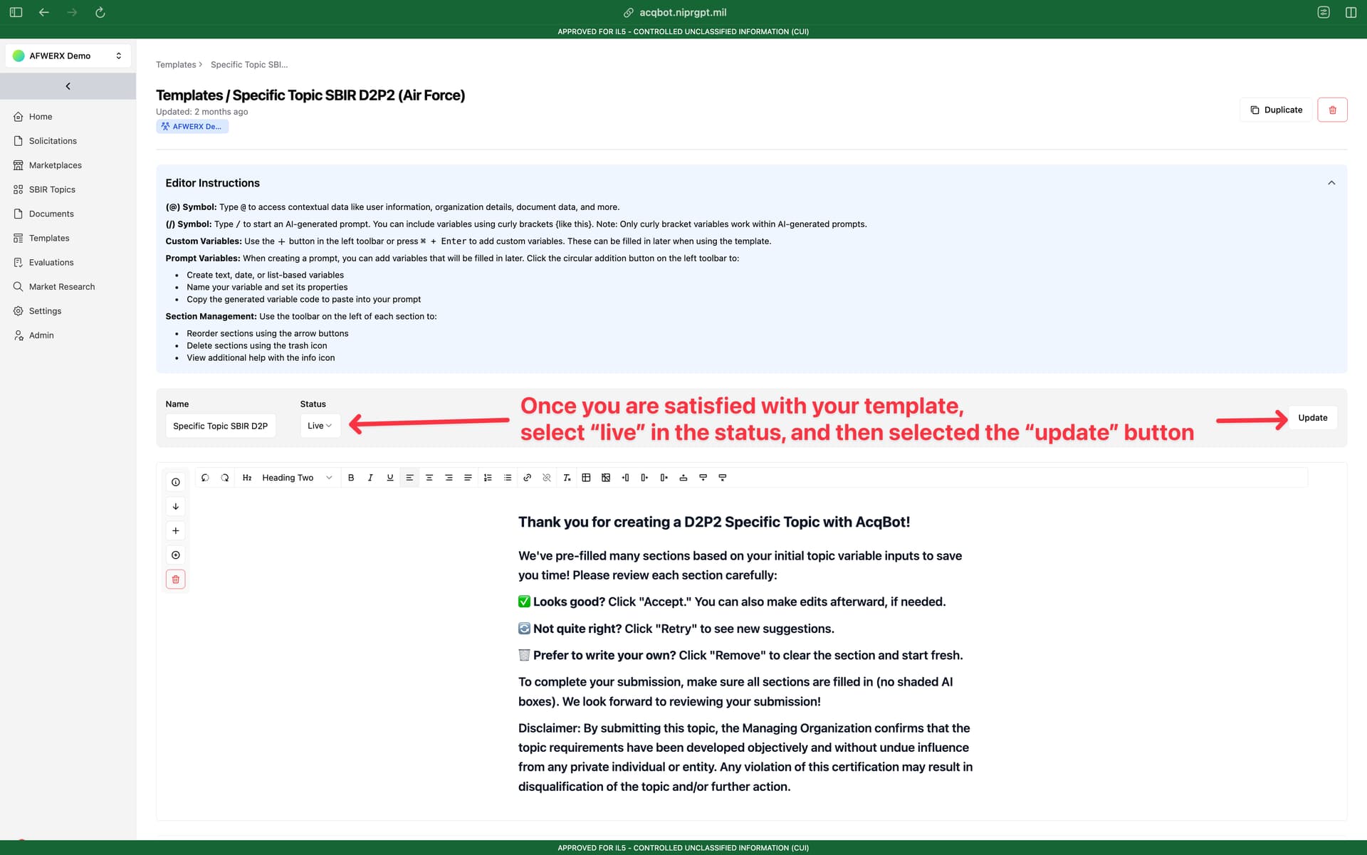
Task: Add a prompt variable with circled plus
Action: (x=176, y=555)
